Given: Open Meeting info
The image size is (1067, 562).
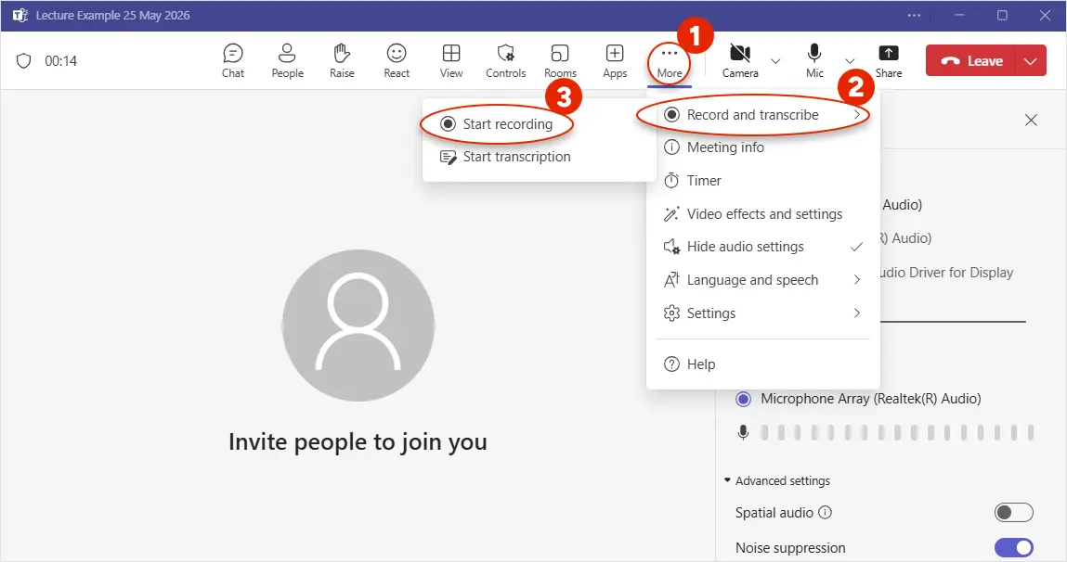Looking at the screenshot, I should 762,147.
